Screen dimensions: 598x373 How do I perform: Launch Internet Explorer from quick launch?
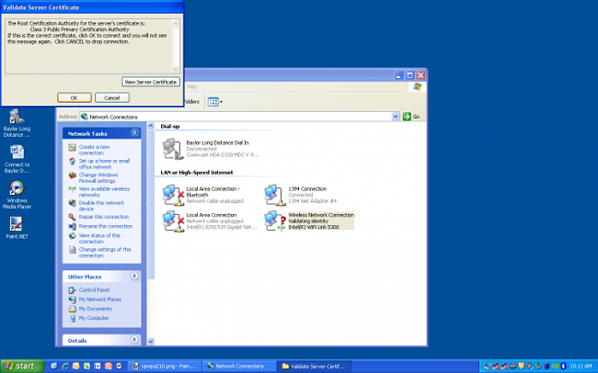(x=65, y=366)
